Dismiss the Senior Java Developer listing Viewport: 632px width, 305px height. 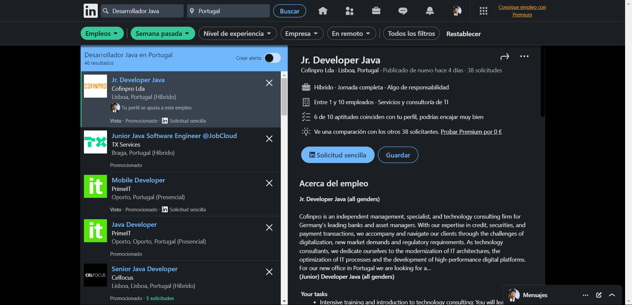pos(269,272)
